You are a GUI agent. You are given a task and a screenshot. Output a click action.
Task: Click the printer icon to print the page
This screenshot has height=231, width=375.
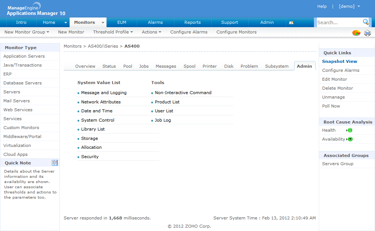point(368,33)
